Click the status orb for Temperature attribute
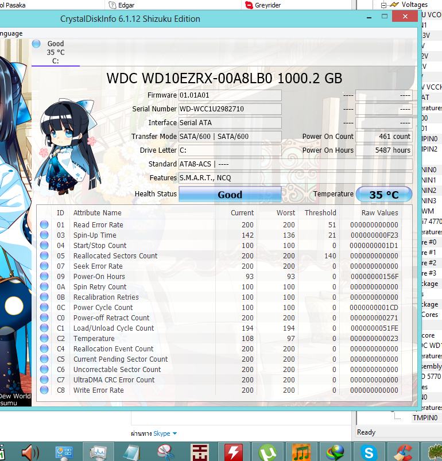The width and height of the screenshot is (442, 461). coord(44,338)
